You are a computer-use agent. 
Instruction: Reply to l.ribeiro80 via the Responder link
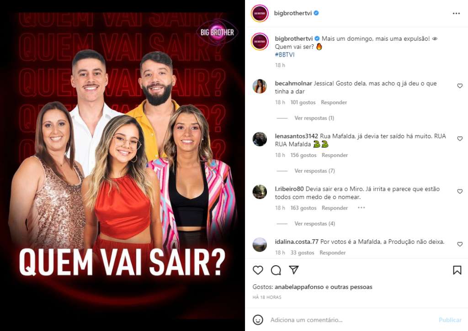coord(335,208)
